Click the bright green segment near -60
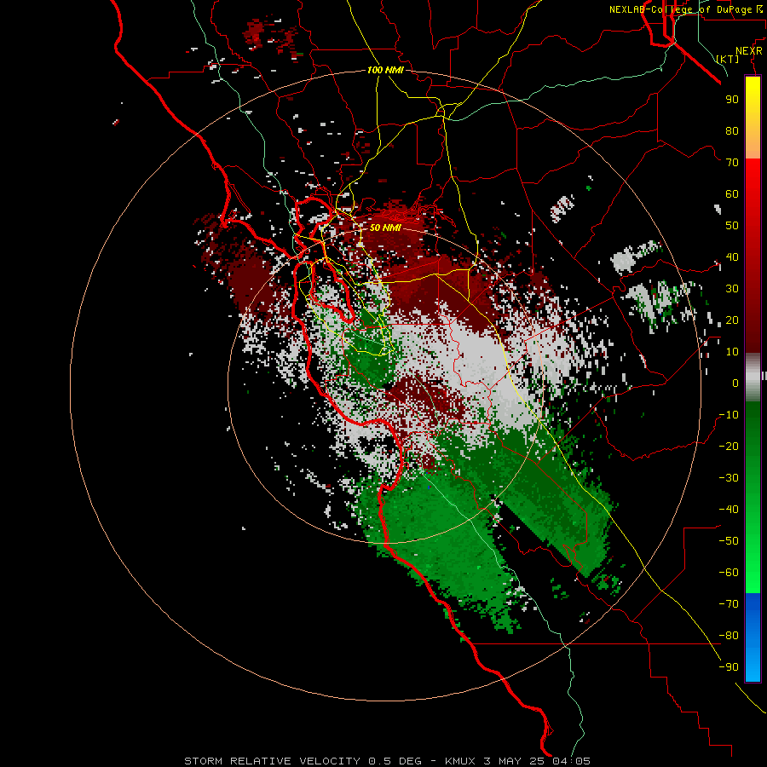Image resolution: width=767 pixels, height=767 pixels. click(x=753, y=573)
